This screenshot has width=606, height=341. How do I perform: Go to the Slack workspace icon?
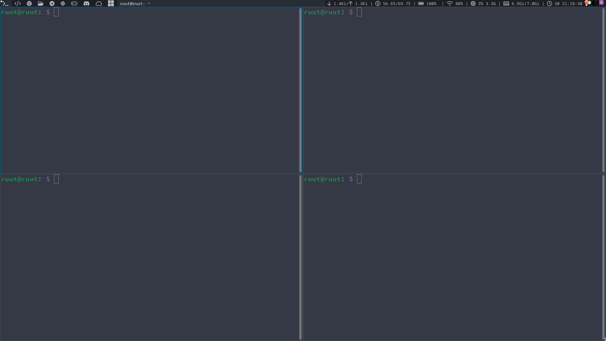pos(63,3)
